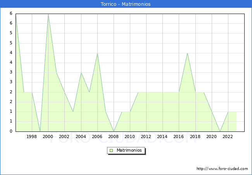Screen dimensions: 252x175
Task: Select the 2016 x-axis year label
Action: click(x=179, y=136)
